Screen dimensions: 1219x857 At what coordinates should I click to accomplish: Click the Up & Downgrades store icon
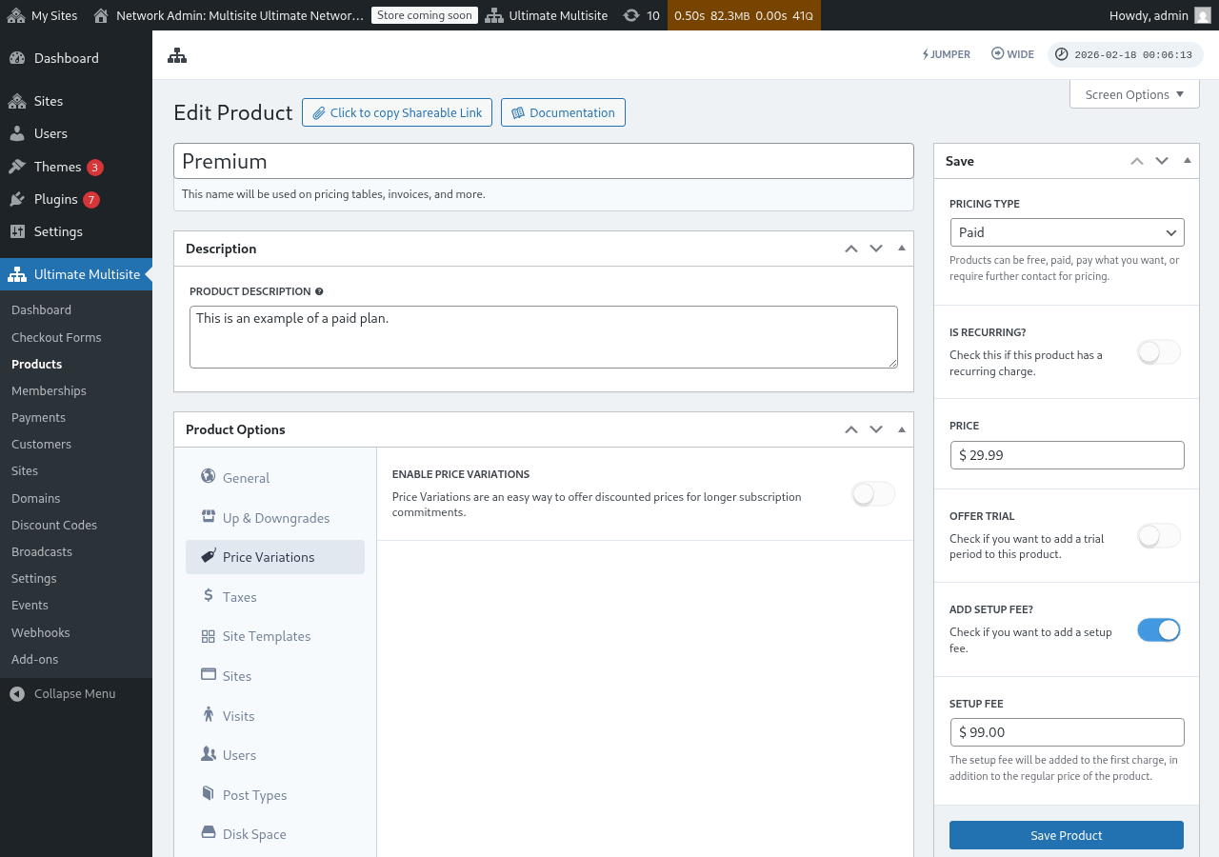coord(208,516)
